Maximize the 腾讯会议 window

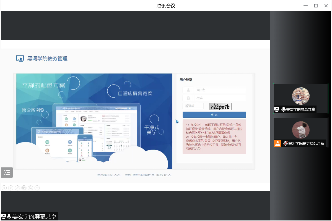[x=316, y=6]
